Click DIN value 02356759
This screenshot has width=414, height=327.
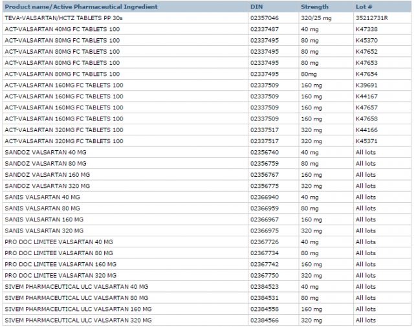coord(265,163)
